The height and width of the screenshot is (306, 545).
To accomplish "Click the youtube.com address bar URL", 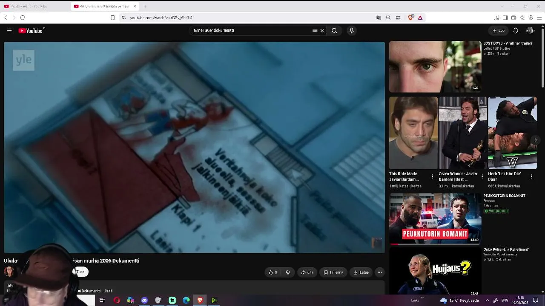I will (161, 18).
